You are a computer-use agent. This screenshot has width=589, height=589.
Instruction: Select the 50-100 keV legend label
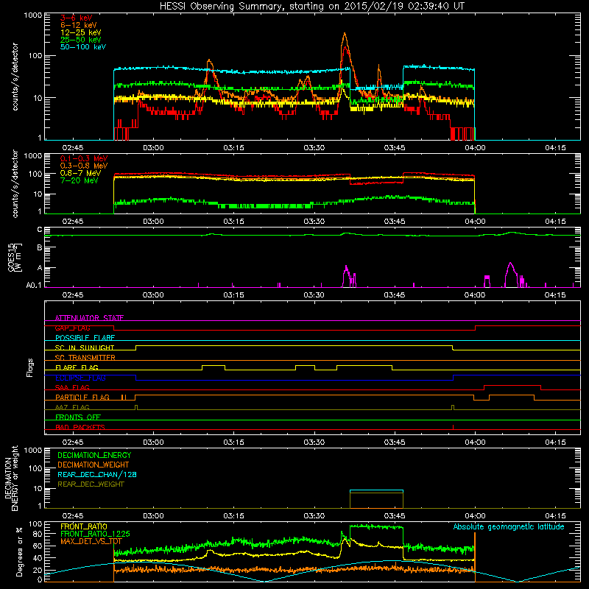point(83,47)
